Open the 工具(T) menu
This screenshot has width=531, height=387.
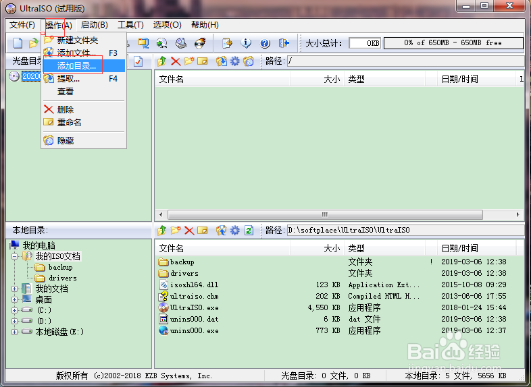click(x=130, y=25)
